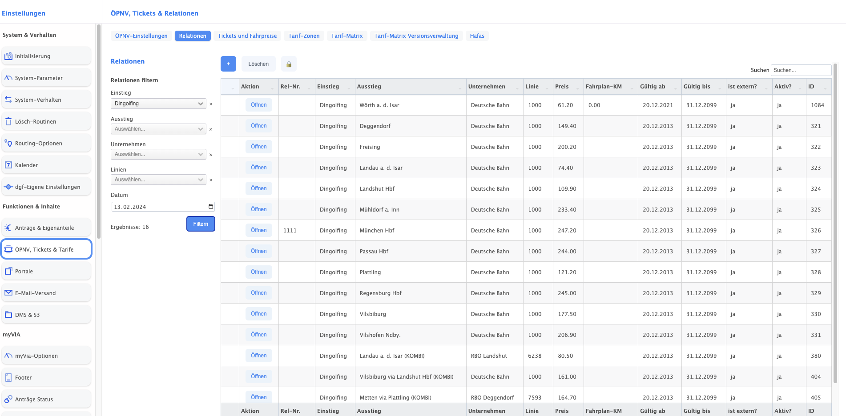Click the Initialisierung sidebar icon
846x416 pixels.
tap(8, 56)
